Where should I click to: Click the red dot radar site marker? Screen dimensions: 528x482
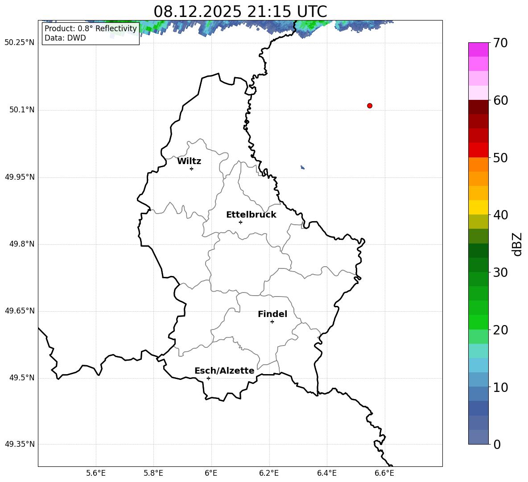coord(370,106)
